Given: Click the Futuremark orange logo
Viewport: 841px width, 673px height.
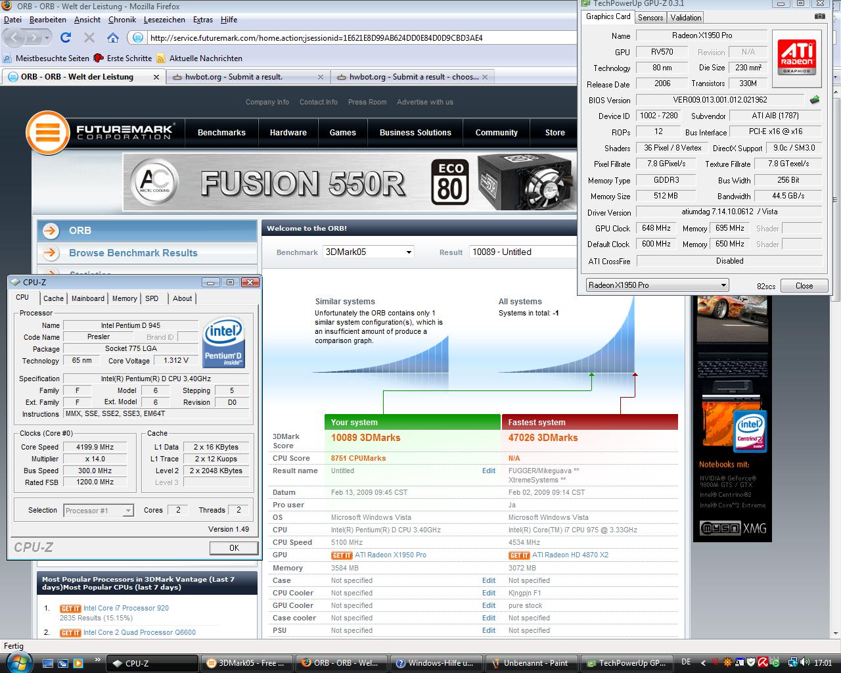Looking at the screenshot, I should pyautogui.click(x=48, y=133).
